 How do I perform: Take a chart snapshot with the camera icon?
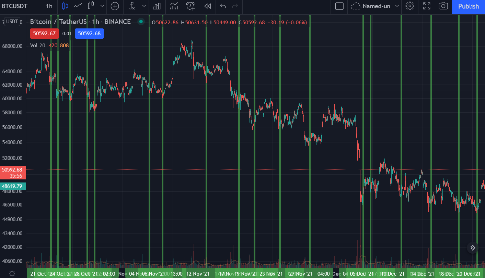click(x=443, y=6)
